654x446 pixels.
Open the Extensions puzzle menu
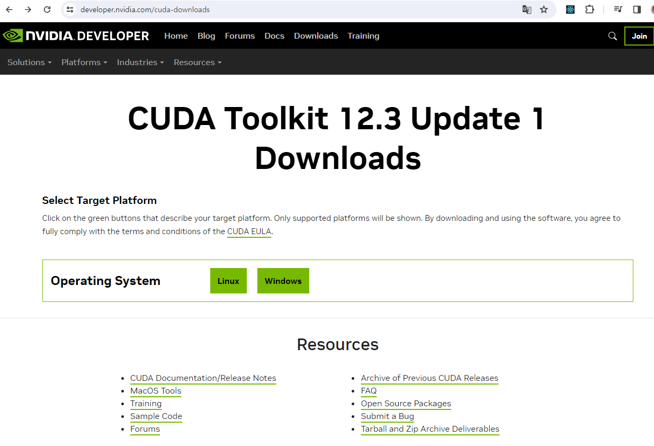tap(589, 10)
